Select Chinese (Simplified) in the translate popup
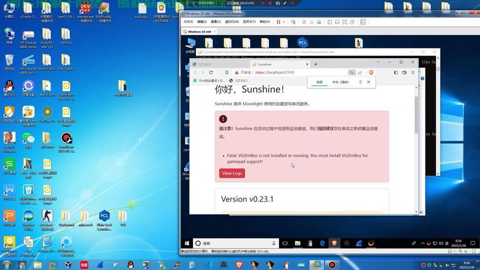Screen dimensions: 480x270 [x=340, y=82]
